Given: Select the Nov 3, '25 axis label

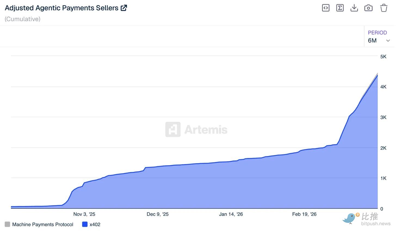Looking at the screenshot, I should click(x=84, y=214).
